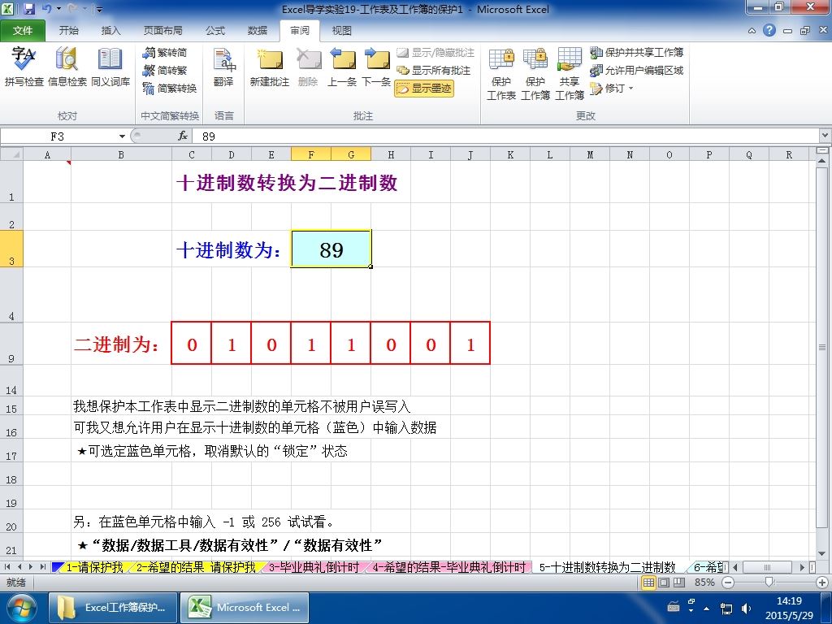Customize the quick access toolbar dropdown

(x=100, y=9)
